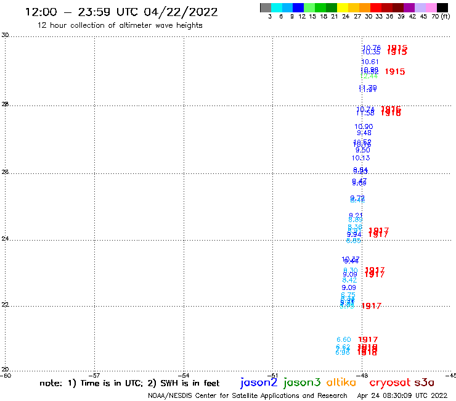Click 'NOAA/NESDIS Center for Satellite Applications and Research'
The height and width of the screenshot is (401, 456).
click(x=248, y=396)
